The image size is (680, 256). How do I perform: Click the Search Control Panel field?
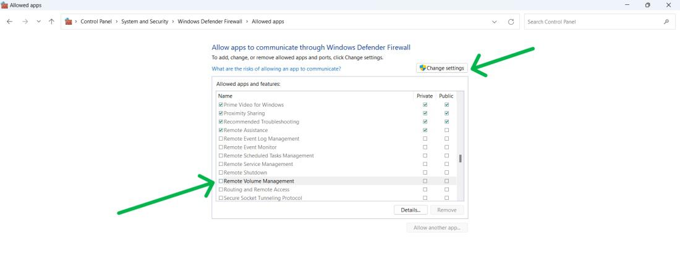[590, 22]
